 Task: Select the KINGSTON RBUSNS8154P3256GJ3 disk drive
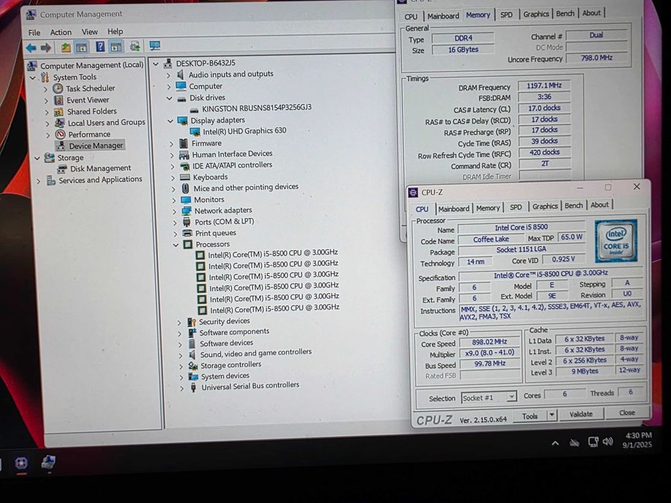257,107
